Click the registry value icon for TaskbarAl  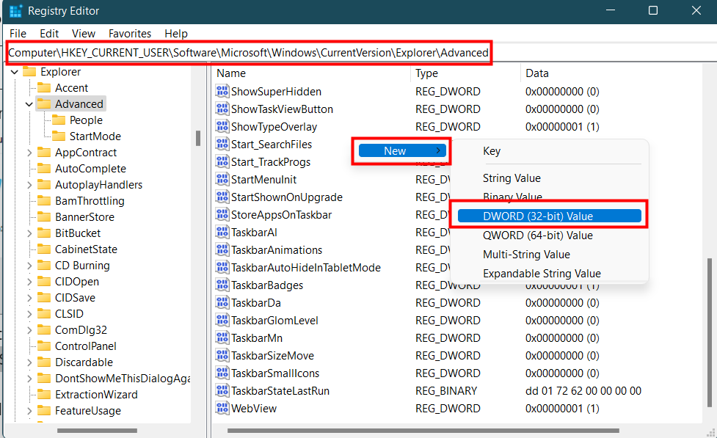[x=222, y=233]
